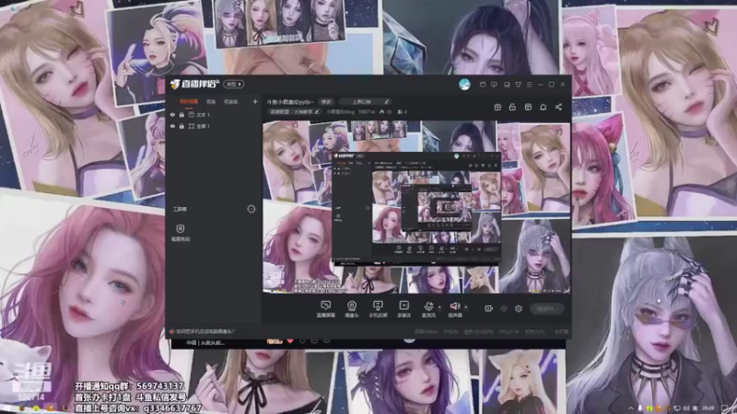The image size is (737, 414).
Task: Toggle the lock on 文本 1 layer
Action: tap(181, 114)
